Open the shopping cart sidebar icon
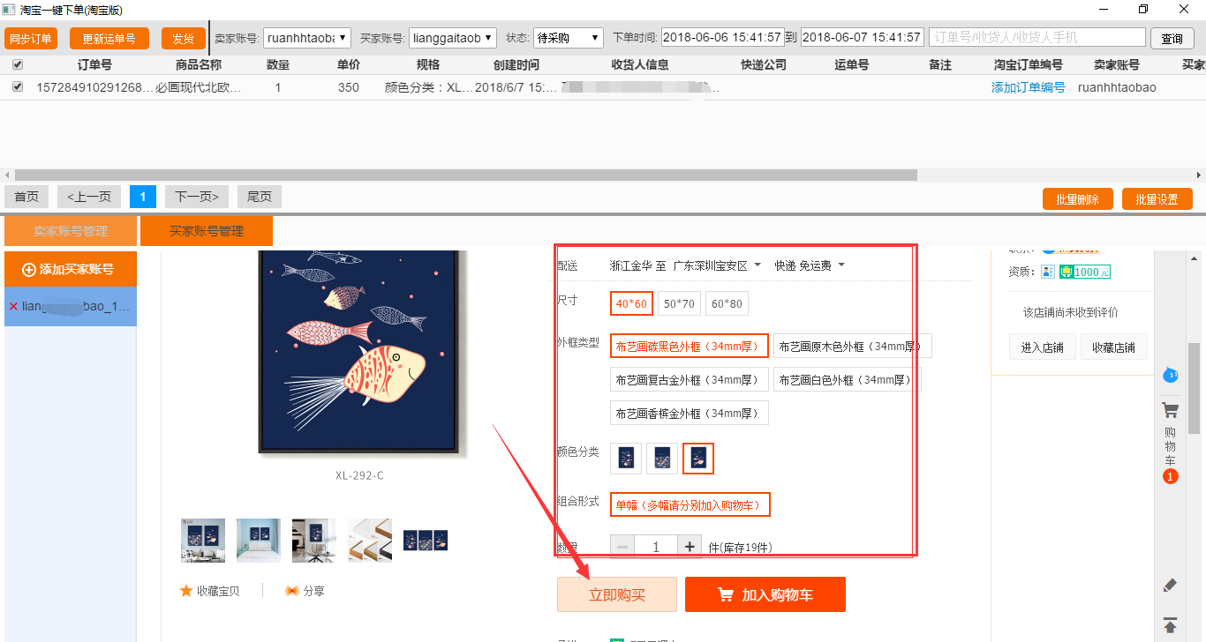 point(1170,410)
